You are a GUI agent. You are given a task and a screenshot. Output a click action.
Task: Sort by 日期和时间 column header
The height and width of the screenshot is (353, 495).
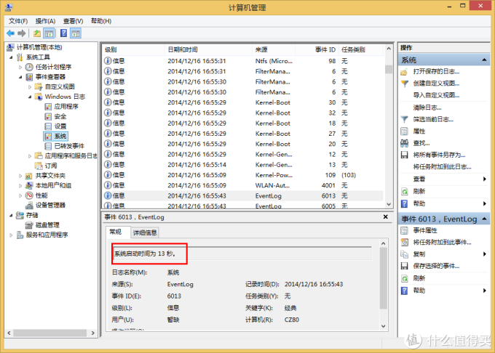click(208, 49)
